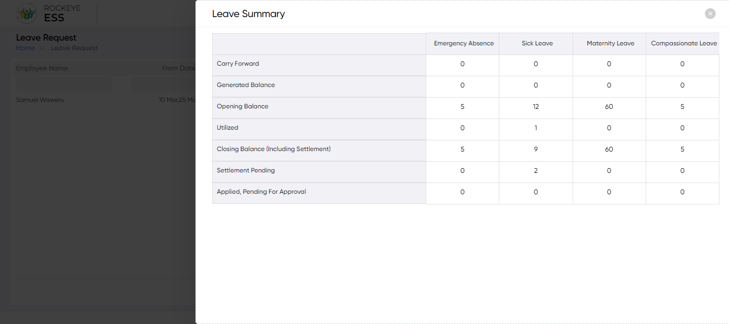Click Maternity Leave closing balance value 60

[x=609, y=149]
